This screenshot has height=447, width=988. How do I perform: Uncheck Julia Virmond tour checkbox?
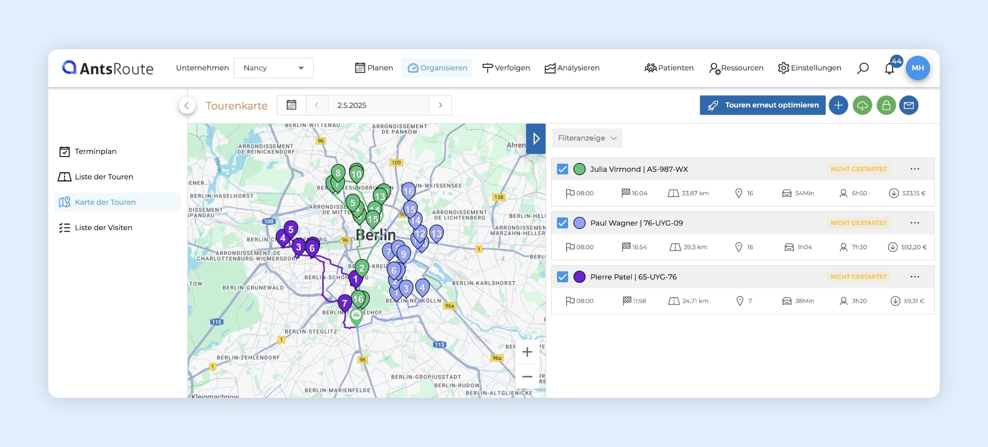pyautogui.click(x=563, y=169)
